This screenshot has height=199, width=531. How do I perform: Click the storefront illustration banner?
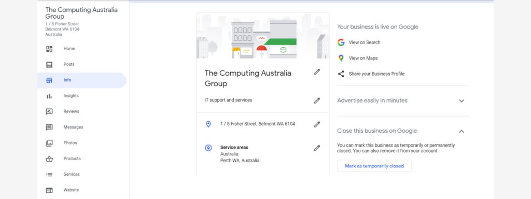pyautogui.click(x=263, y=36)
